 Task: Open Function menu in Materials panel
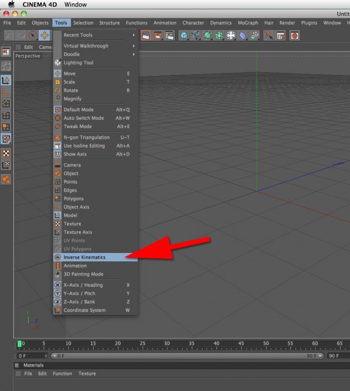(62, 373)
